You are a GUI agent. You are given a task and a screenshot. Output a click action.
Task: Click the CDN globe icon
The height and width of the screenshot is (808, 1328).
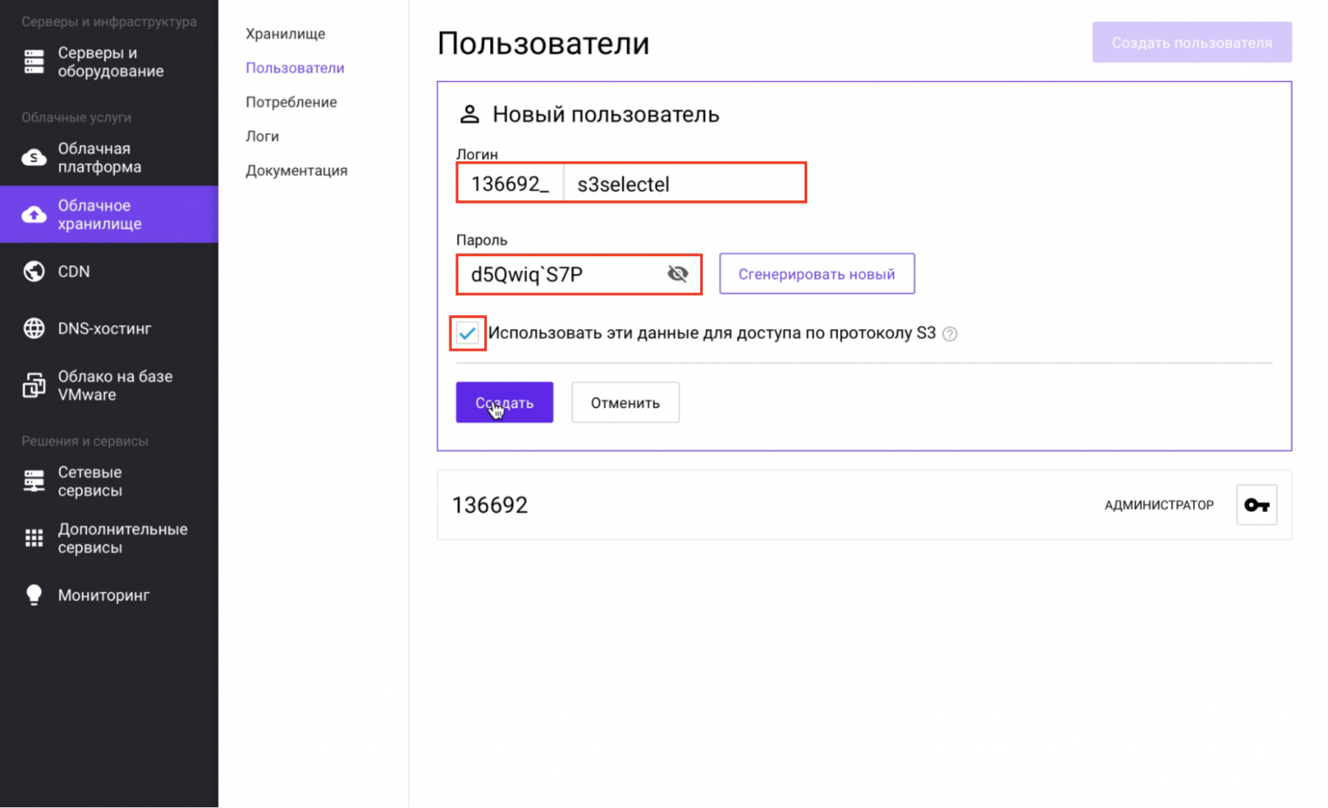tap(34, 272)
